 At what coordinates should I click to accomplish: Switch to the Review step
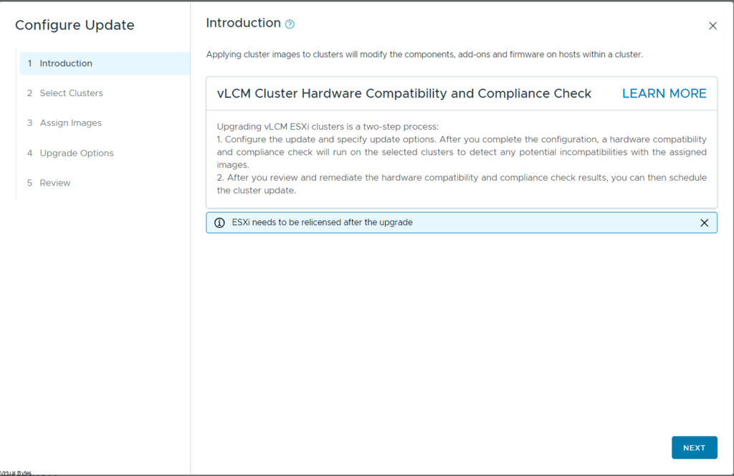click(x=55, y=183)
